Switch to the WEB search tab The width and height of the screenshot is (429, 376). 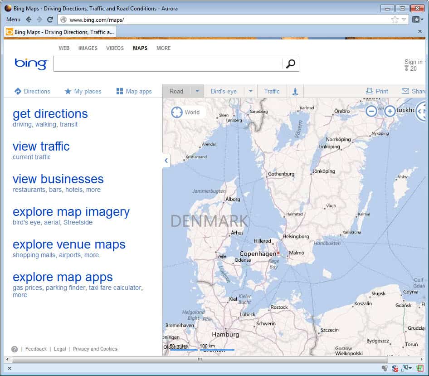tap(64, 48)
